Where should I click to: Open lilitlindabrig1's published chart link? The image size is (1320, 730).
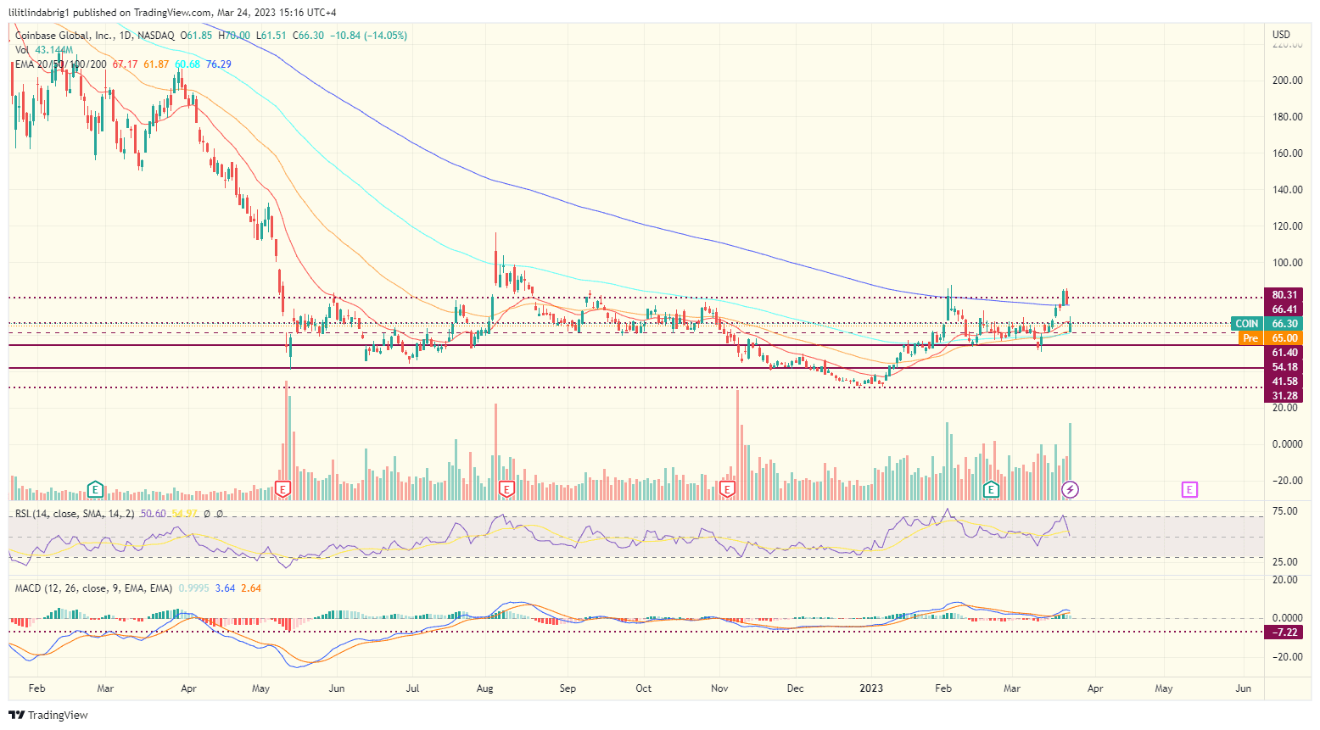tap(38, 13)
